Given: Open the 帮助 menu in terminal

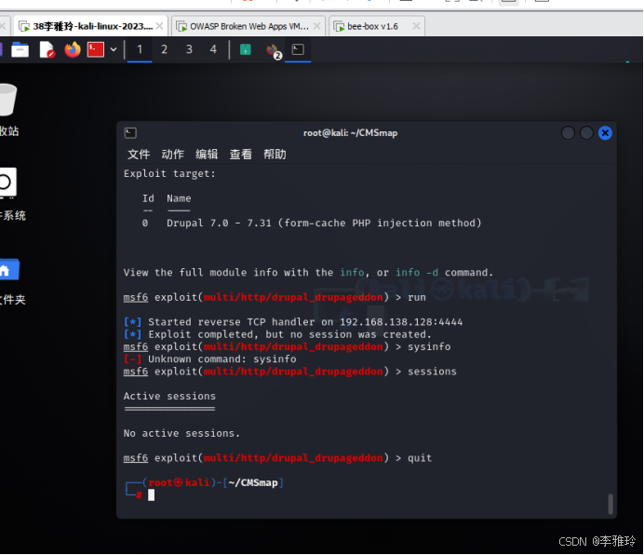Looking at the screenshot, I should click(275, 155).
